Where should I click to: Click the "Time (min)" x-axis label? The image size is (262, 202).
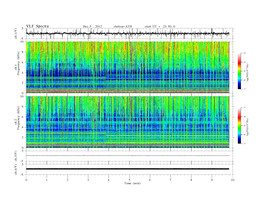click(132, 183)
